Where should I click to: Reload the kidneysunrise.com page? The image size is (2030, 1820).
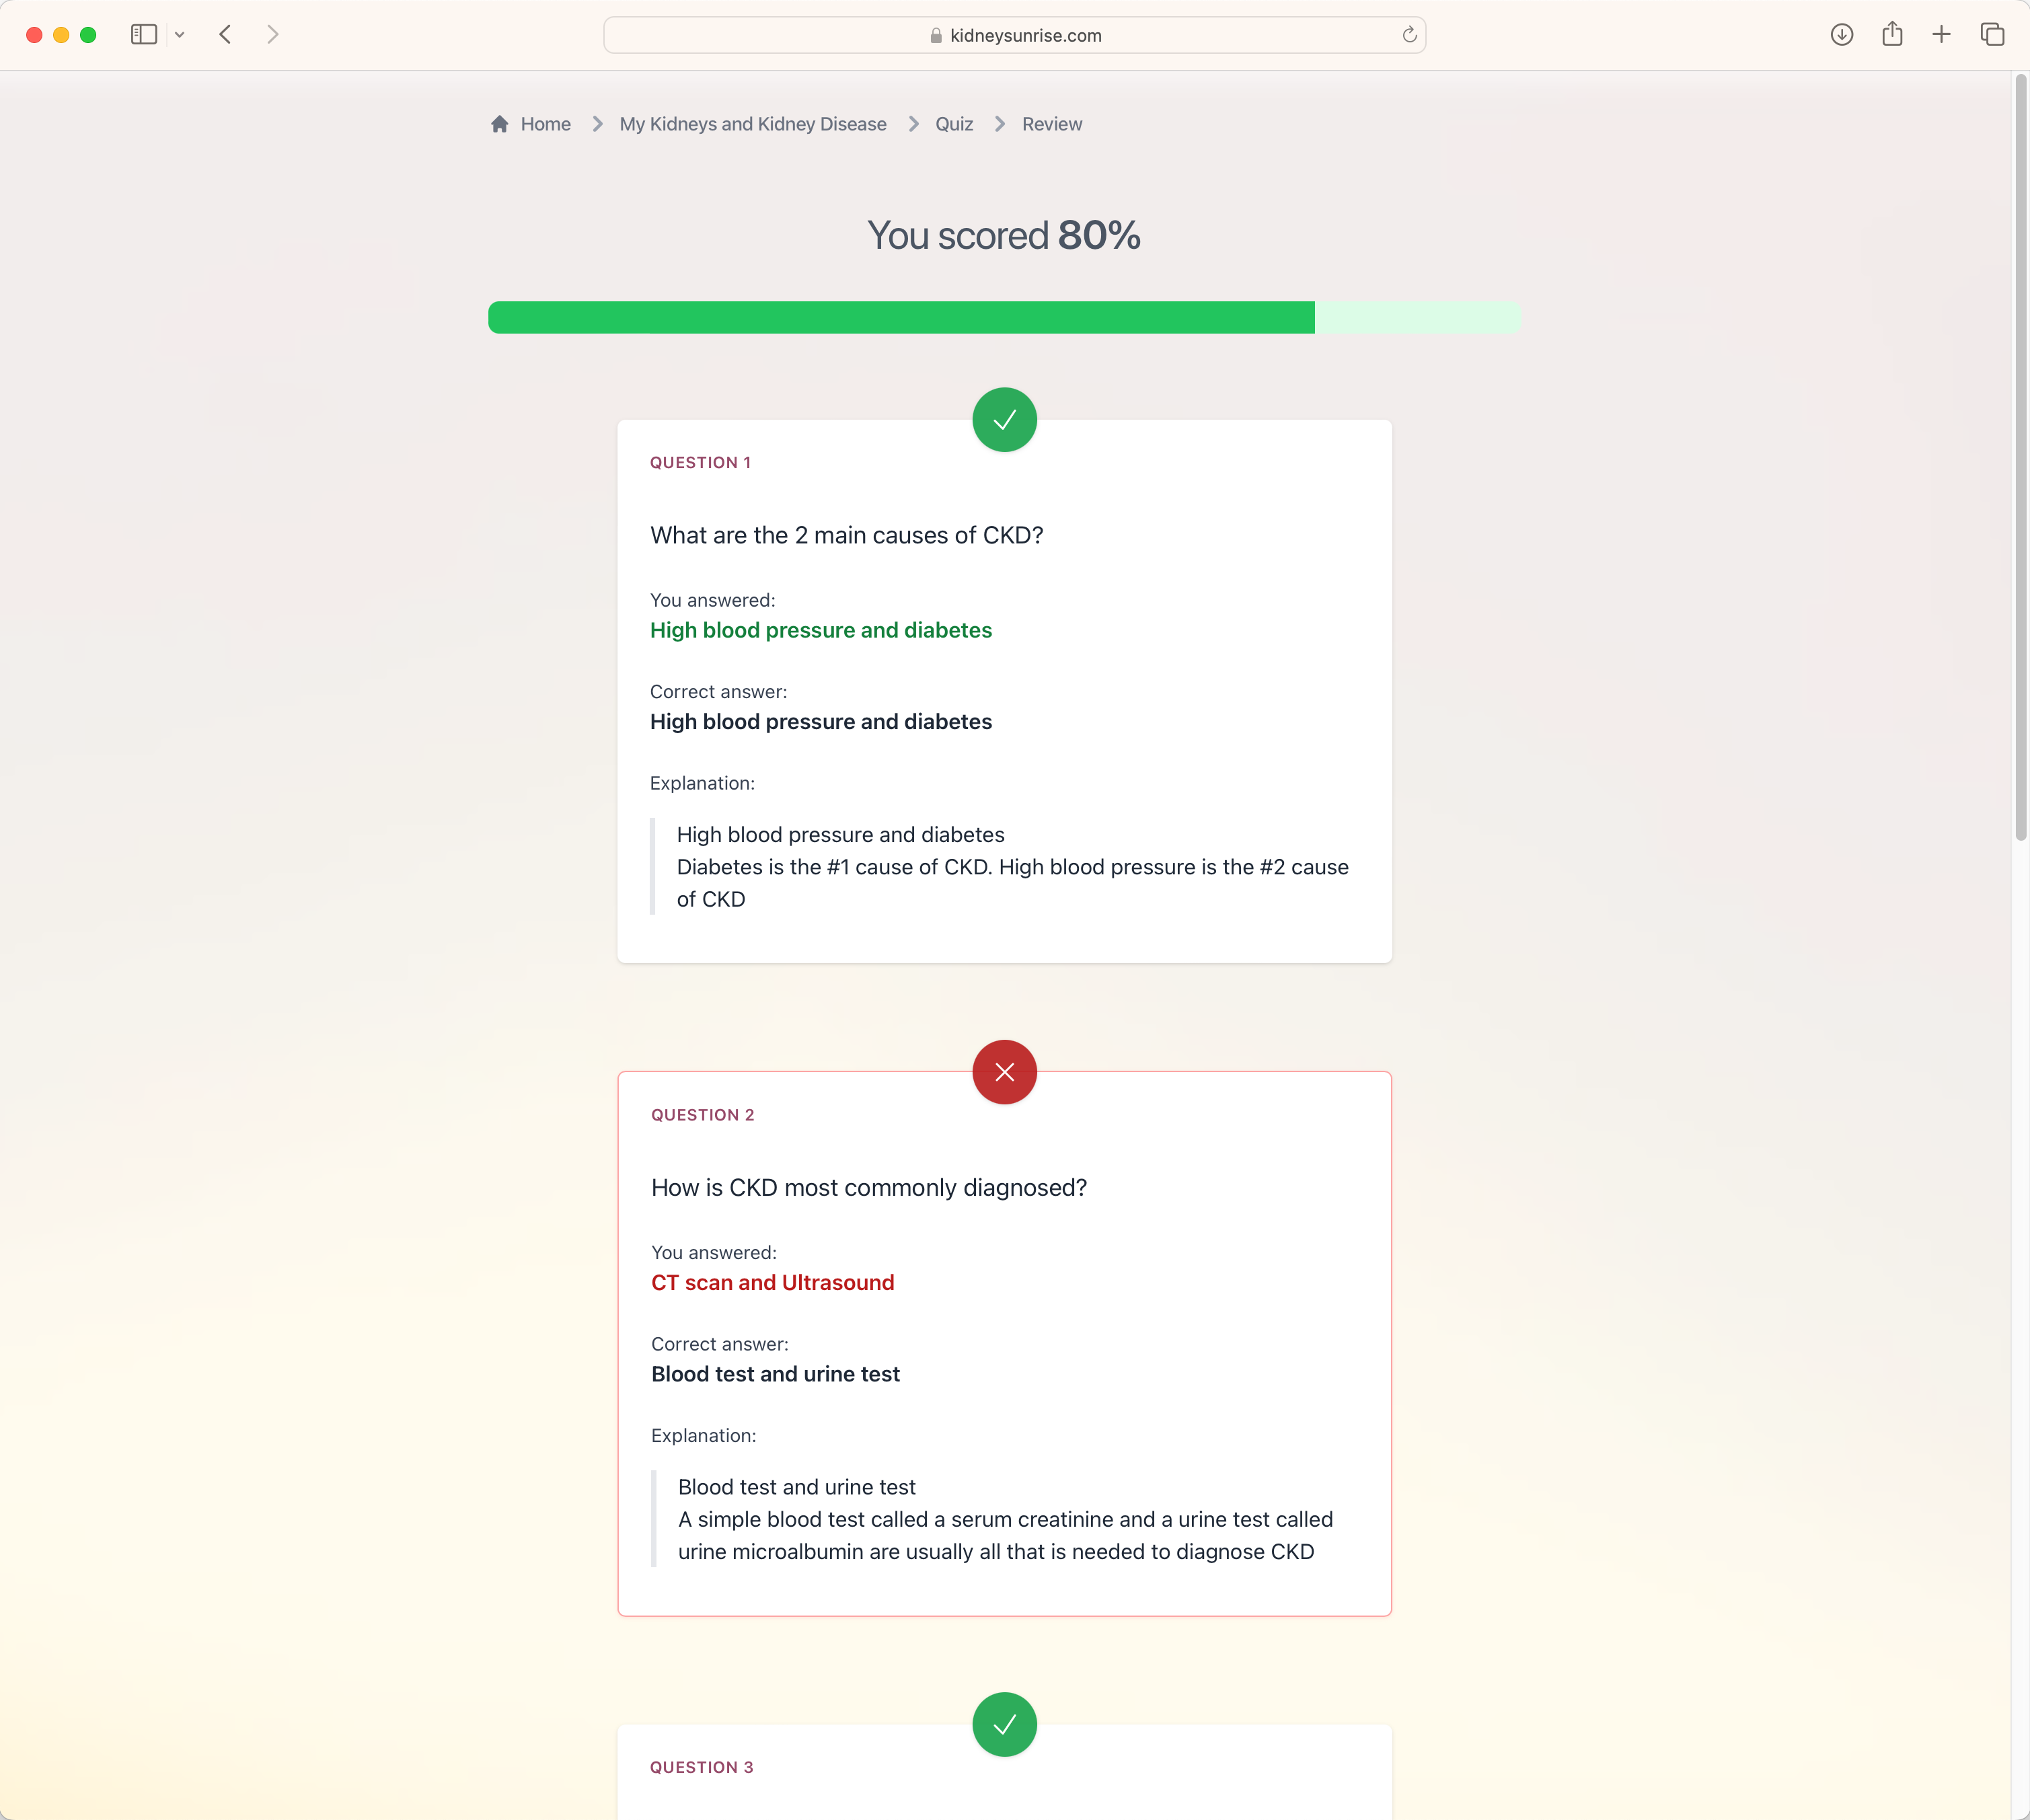pos(1409,35)
